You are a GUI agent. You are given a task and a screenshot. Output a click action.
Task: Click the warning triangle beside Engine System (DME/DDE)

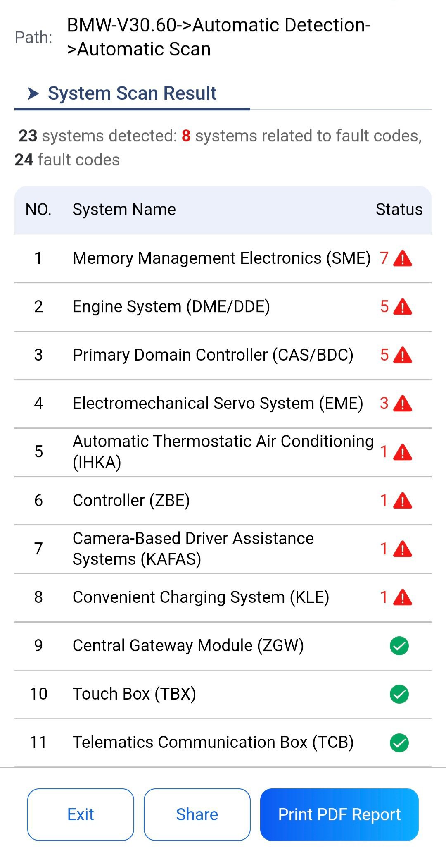[x=403, y=307]
